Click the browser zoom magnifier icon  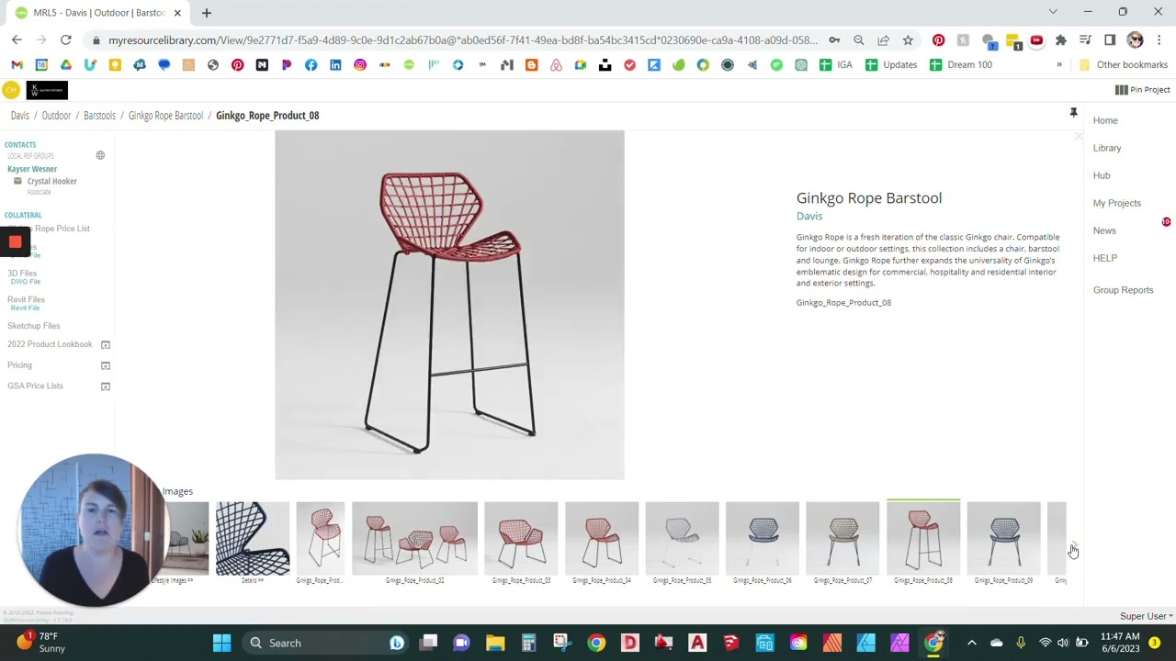point(859,40)
